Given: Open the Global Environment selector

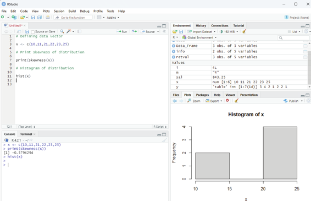Looking at the screenshot, I should [x=199, y=37].
